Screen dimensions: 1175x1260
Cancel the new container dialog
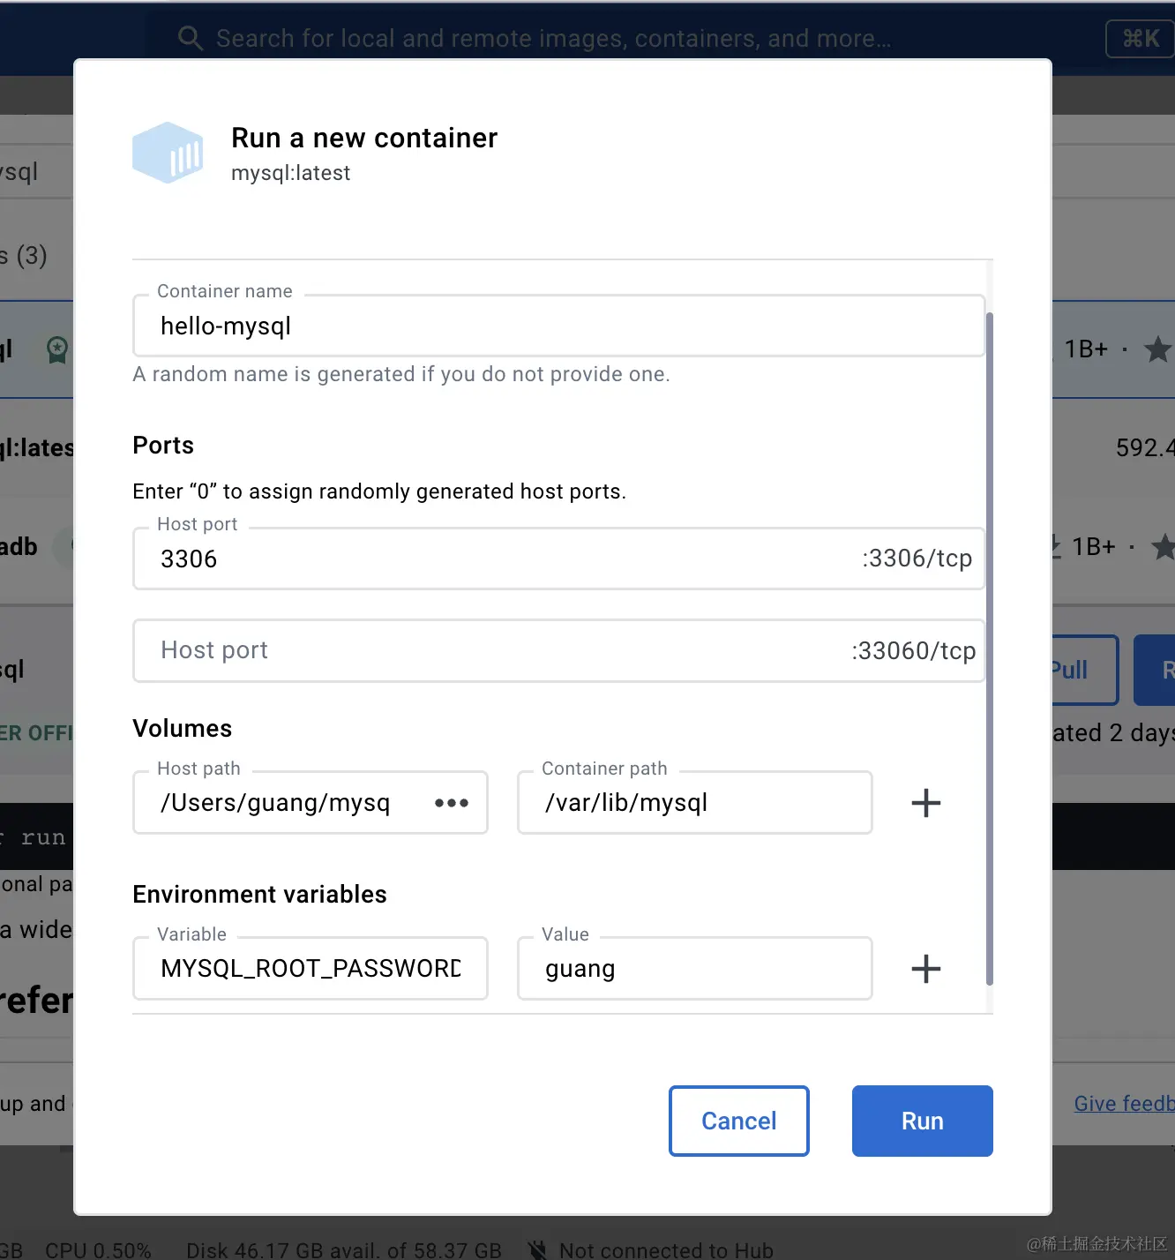tap(739, 1121)
